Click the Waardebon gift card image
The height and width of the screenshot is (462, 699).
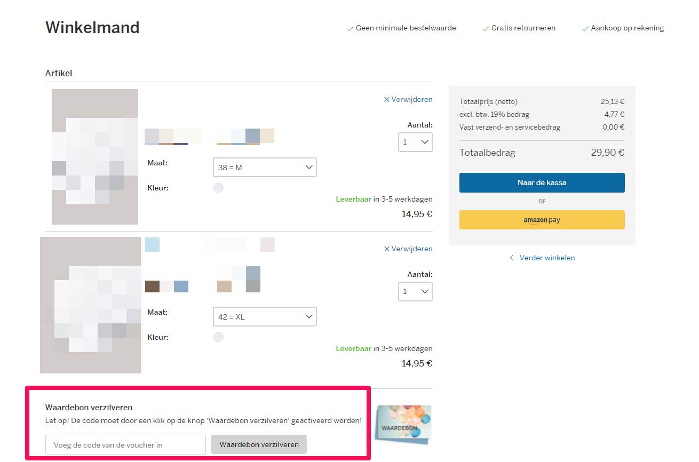(x=403, y=425)
